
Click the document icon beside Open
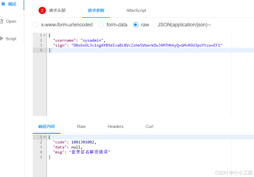[1, 21]
